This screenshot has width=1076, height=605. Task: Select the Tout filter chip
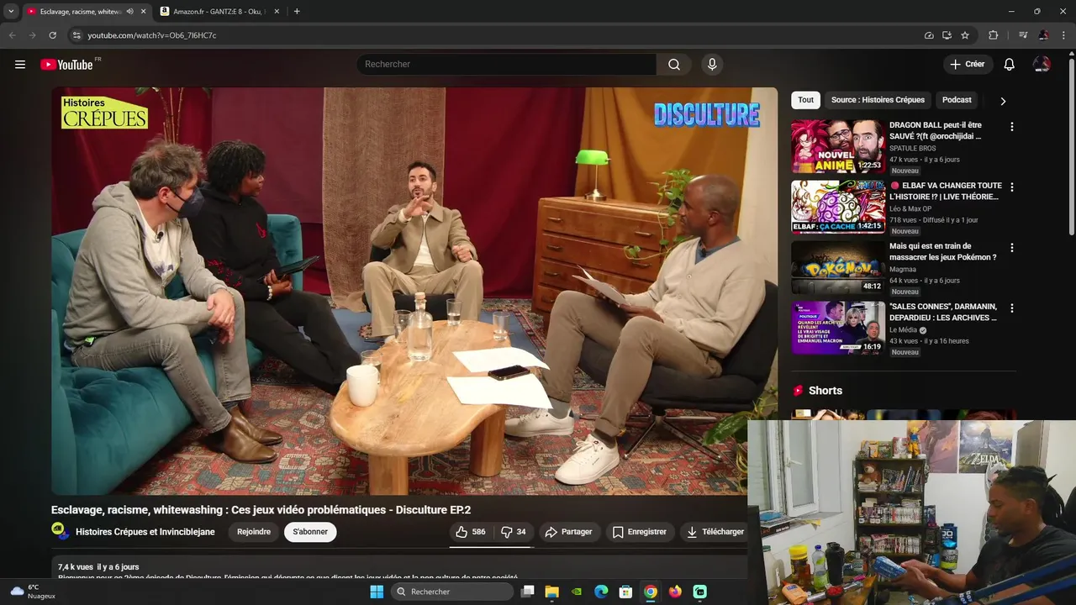(x=806, y=100)
